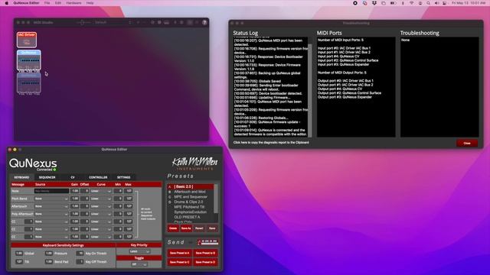490x275 pixels.
Task: Click the QuNexus logo in the editor
Action: tap(33, 163)
